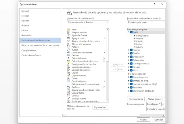
Task: Select Color de resaltado del texto command
Action: click(x=85, y=61)
